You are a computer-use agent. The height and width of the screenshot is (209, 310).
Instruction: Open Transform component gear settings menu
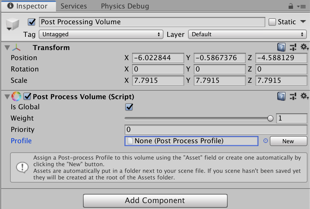tap(304, 48)
